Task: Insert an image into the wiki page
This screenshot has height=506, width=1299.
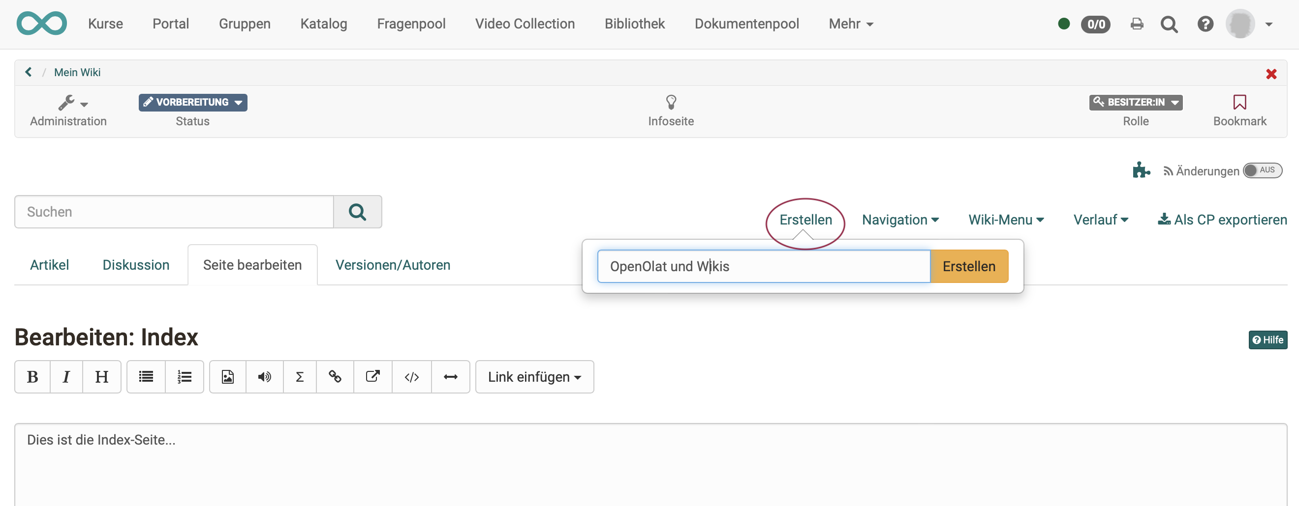Action: 227,377
